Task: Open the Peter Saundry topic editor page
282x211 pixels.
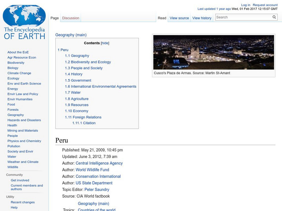Action: click(x=97, y=190)
